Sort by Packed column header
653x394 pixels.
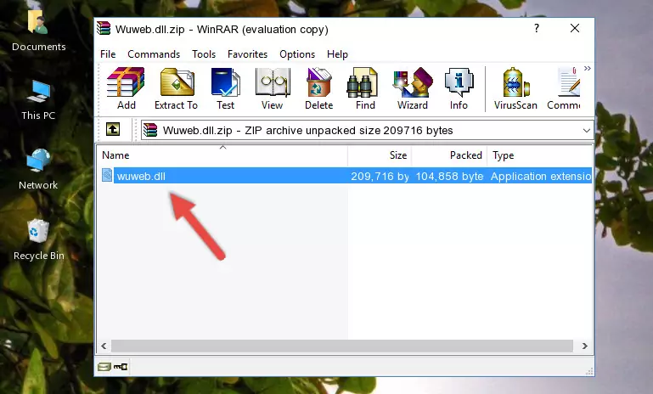(449, 155)
